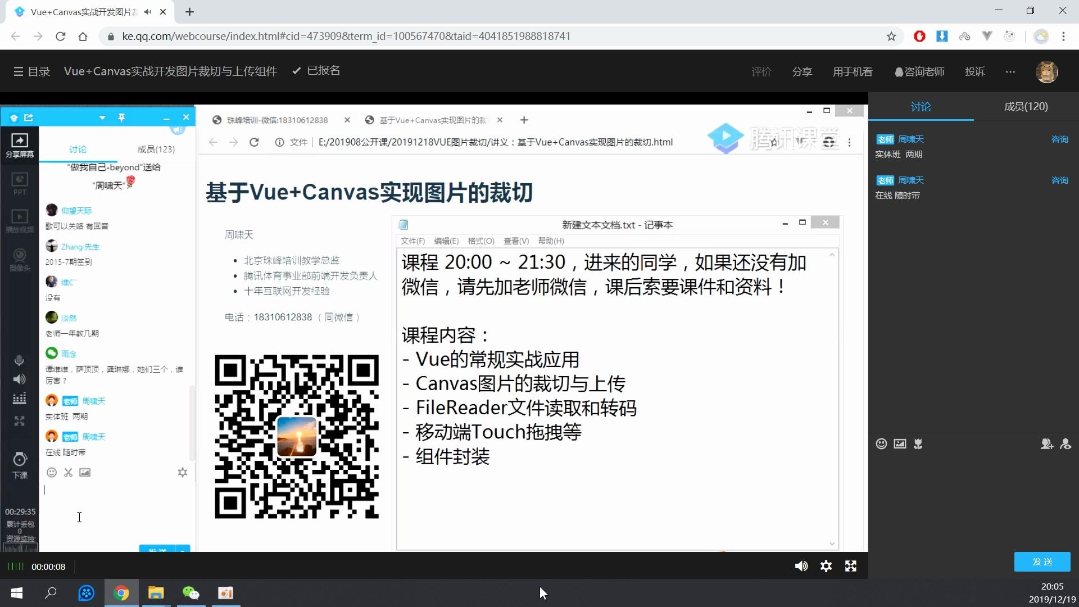Click the 评价 rating link

(x=761, y=71)
